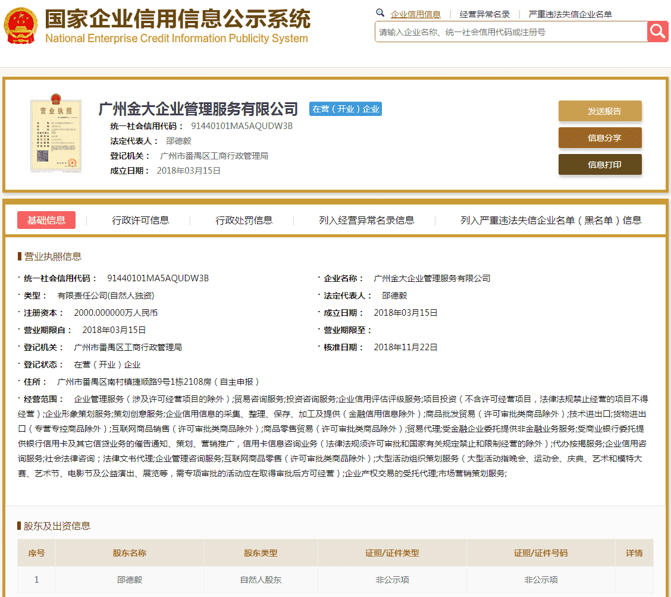Click the 序号 column header
The height and width of the screenshot is (597, 671).
point(36,553)
